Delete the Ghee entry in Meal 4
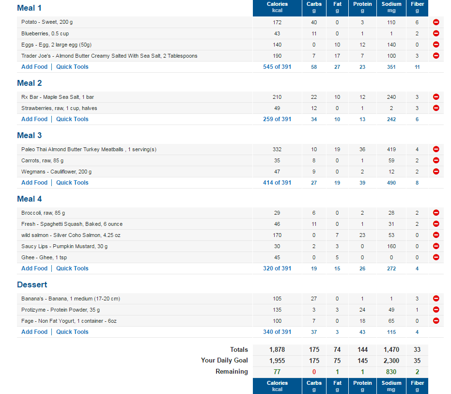The width and height of the screenshot is (451, 394). coord(436,257)
